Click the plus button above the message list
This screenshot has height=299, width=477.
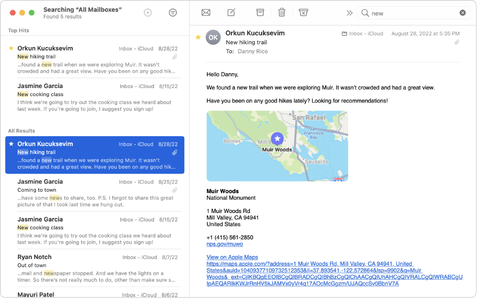tap(147, 13)
